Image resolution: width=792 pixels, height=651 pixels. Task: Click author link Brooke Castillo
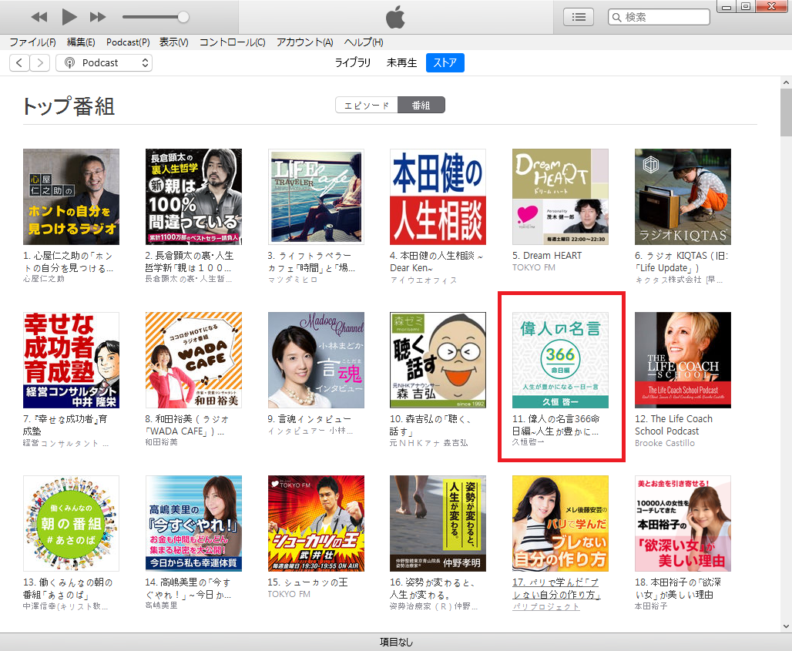665,443
